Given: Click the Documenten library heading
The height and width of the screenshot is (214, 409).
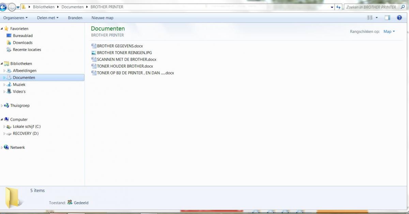Looking at the screenshot, I should (108, 29).
